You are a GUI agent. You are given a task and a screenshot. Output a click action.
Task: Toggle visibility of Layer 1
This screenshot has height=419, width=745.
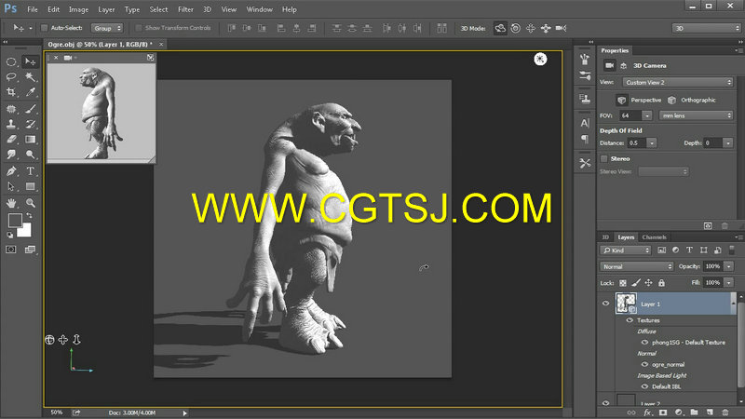tap(606, 304)
